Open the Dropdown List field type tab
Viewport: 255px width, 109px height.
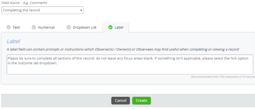(81, 27)
